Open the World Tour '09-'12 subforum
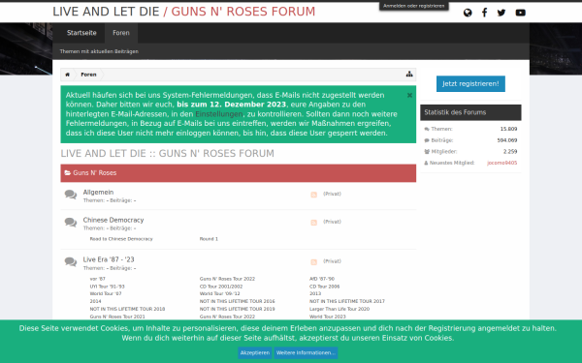The height and width of the screenshot is (363, 582). coord(220,293)
